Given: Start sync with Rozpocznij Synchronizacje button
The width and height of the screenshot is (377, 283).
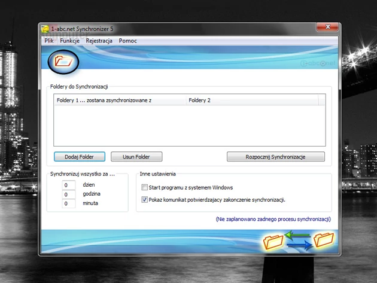Looking at the screenshot, I should pos(275,157).
